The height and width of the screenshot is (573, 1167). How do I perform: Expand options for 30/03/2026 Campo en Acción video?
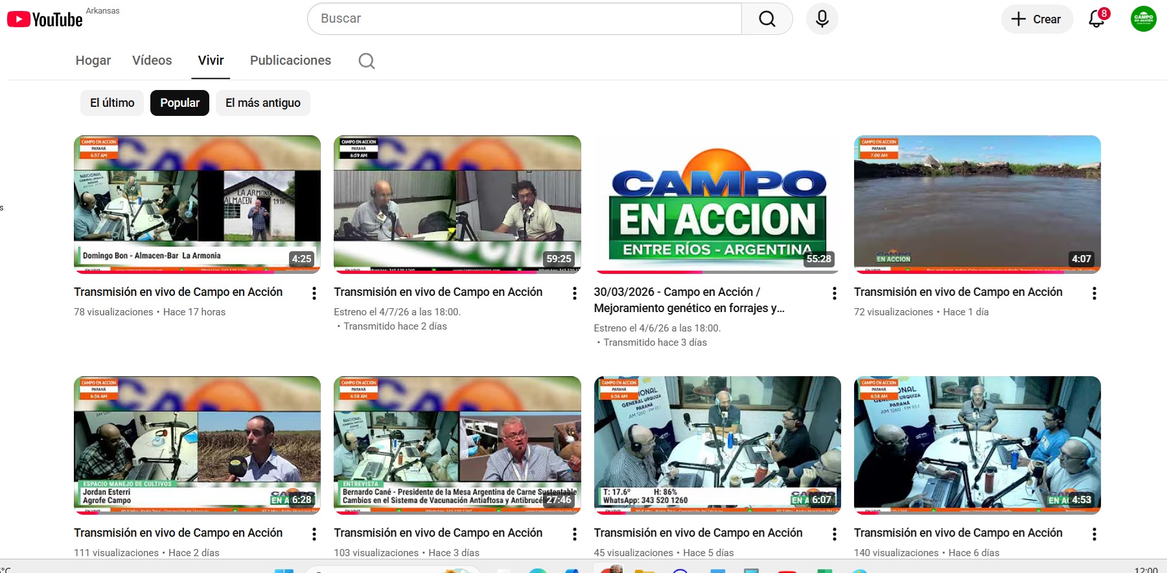coord(834,293)
